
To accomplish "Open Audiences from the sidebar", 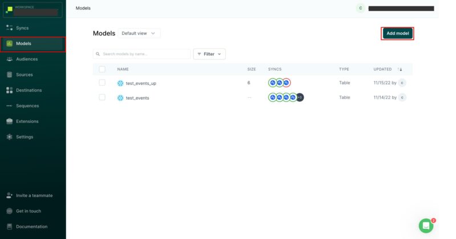I will point(27,59).
